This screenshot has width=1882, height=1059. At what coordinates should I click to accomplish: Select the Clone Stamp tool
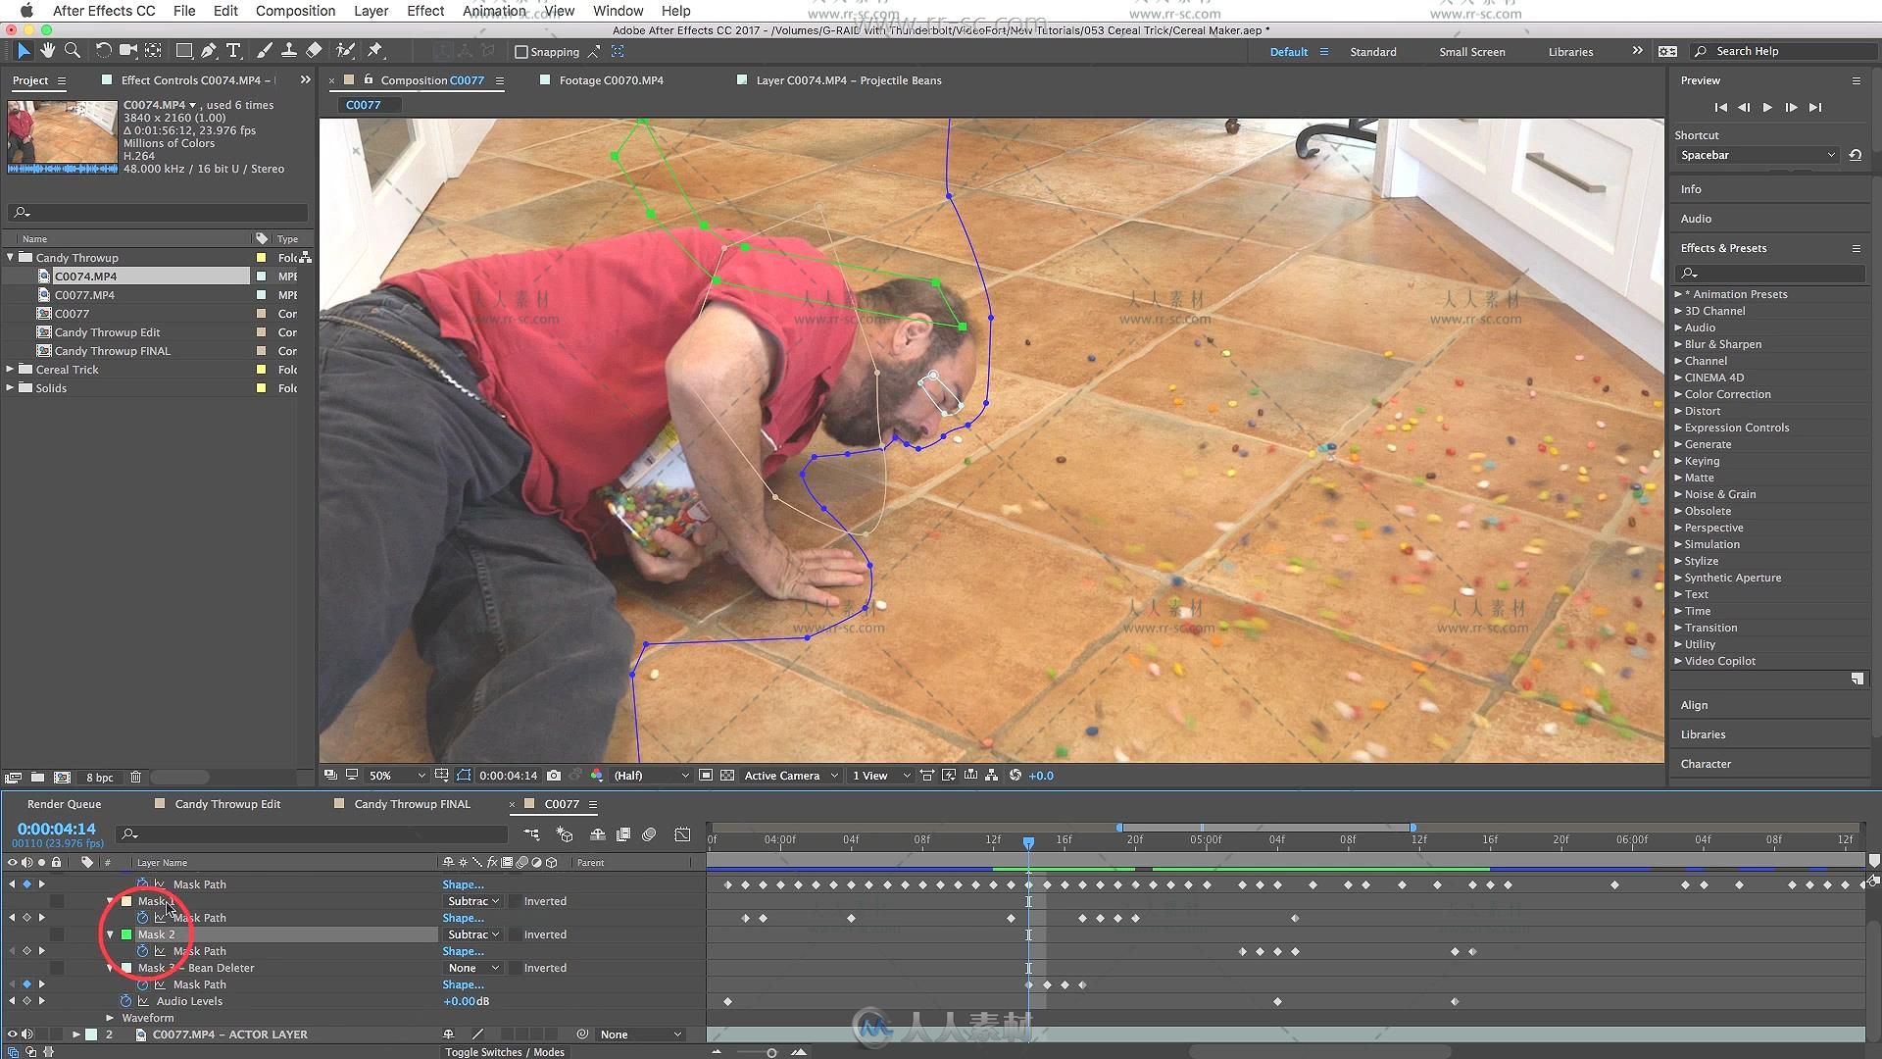tap(289, 51)
